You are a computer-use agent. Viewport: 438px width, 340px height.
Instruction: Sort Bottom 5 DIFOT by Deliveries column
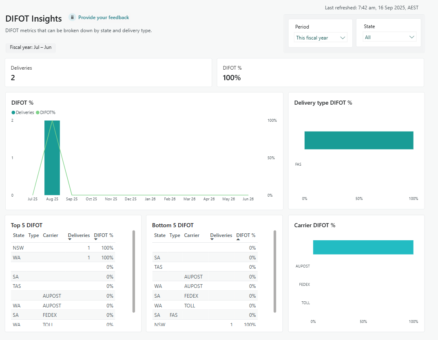[x=221, y=235]
